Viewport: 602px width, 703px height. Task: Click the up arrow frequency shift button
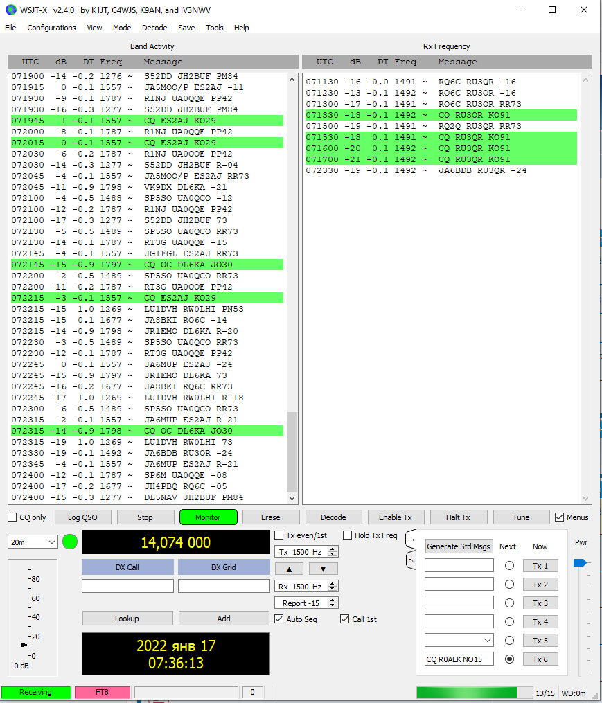289,569
